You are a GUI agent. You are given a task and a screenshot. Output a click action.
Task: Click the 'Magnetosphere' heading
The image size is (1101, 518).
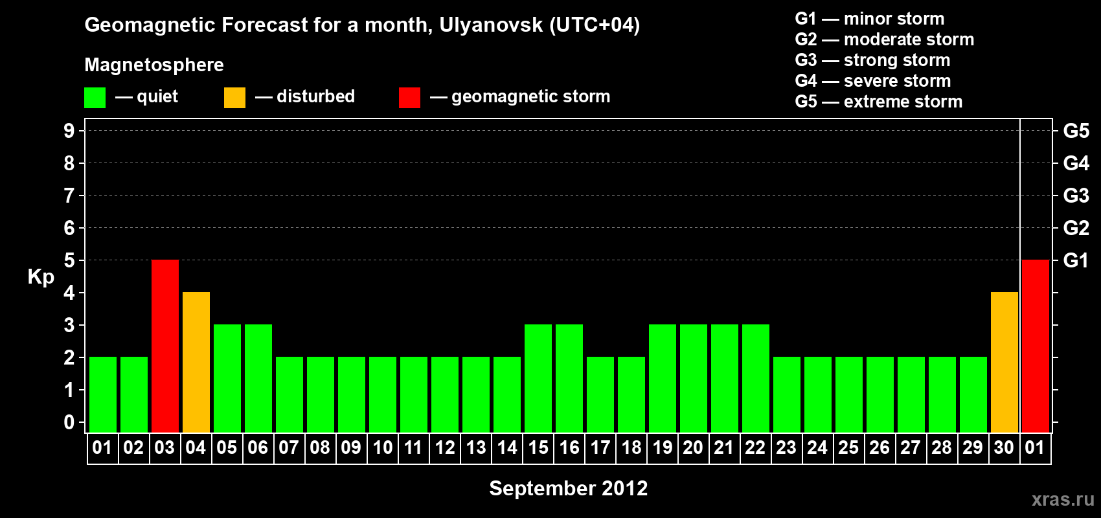coord(154,65)
